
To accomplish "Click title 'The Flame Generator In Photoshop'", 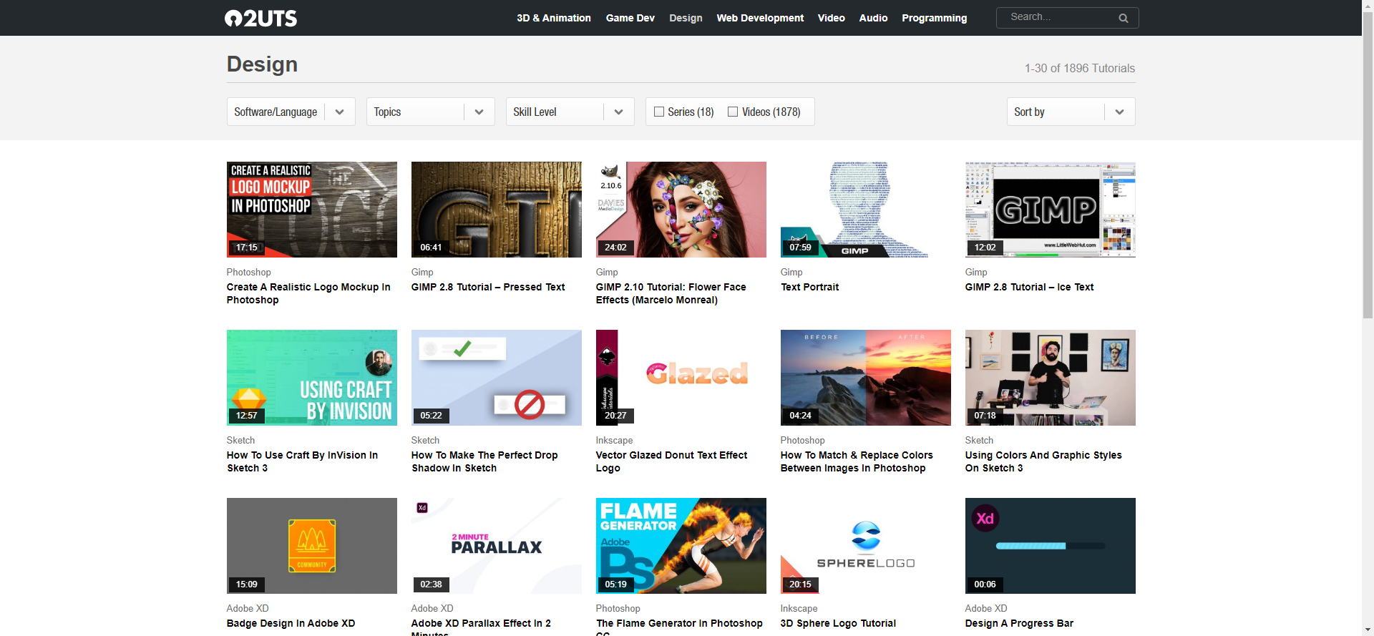I will (679, 627).
